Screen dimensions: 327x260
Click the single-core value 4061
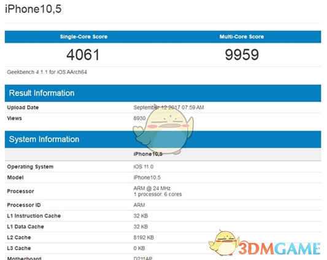coord(83,55)
